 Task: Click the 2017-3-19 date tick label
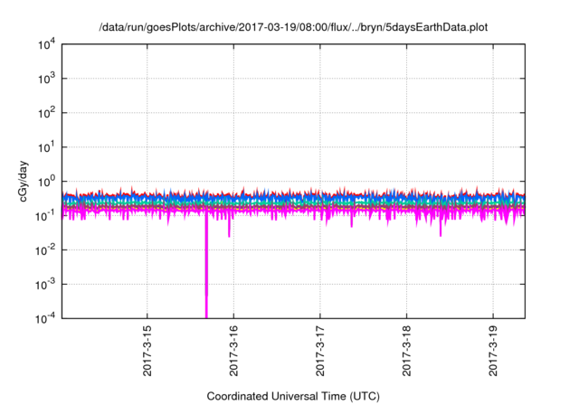coord(493,351)
